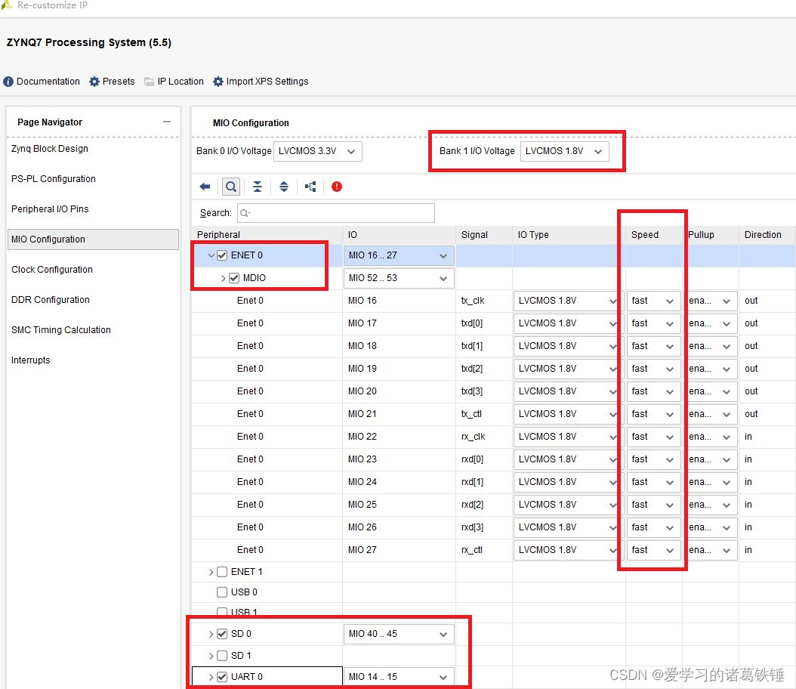Click the Peripheral column header
Screen dimensions: 796x689
[267, 235]
